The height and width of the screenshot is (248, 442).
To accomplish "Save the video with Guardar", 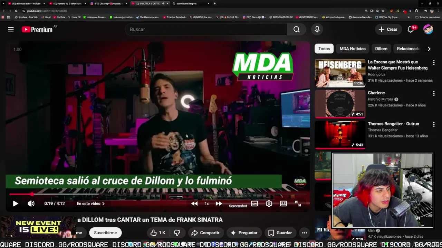I will (x=280, y=233).
